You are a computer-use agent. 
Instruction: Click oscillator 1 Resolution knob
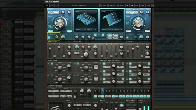[x=63, y=37]
